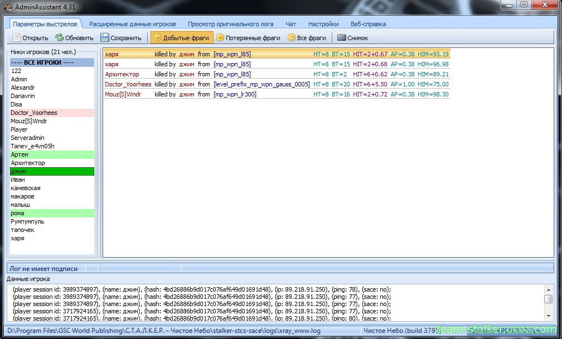This screenshot has width=562, height=339.
Task: Switch to Расширенные данные игроков tab
Action: coord(133,24)
